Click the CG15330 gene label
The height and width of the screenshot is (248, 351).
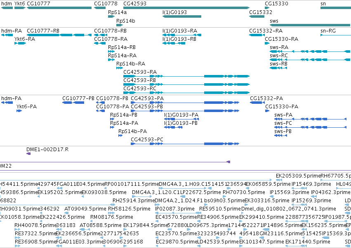pos(276,4)
